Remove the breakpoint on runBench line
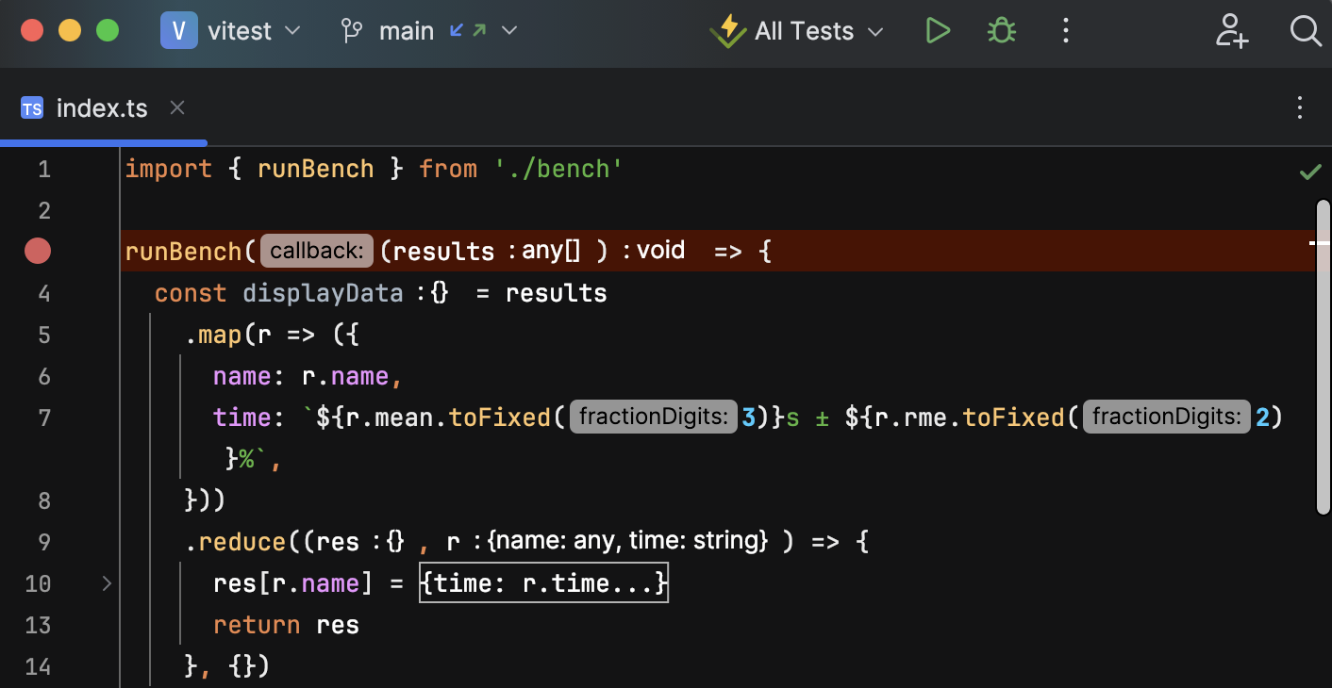The height and width of the screenshot is (688, 1332). coord(38,251)
